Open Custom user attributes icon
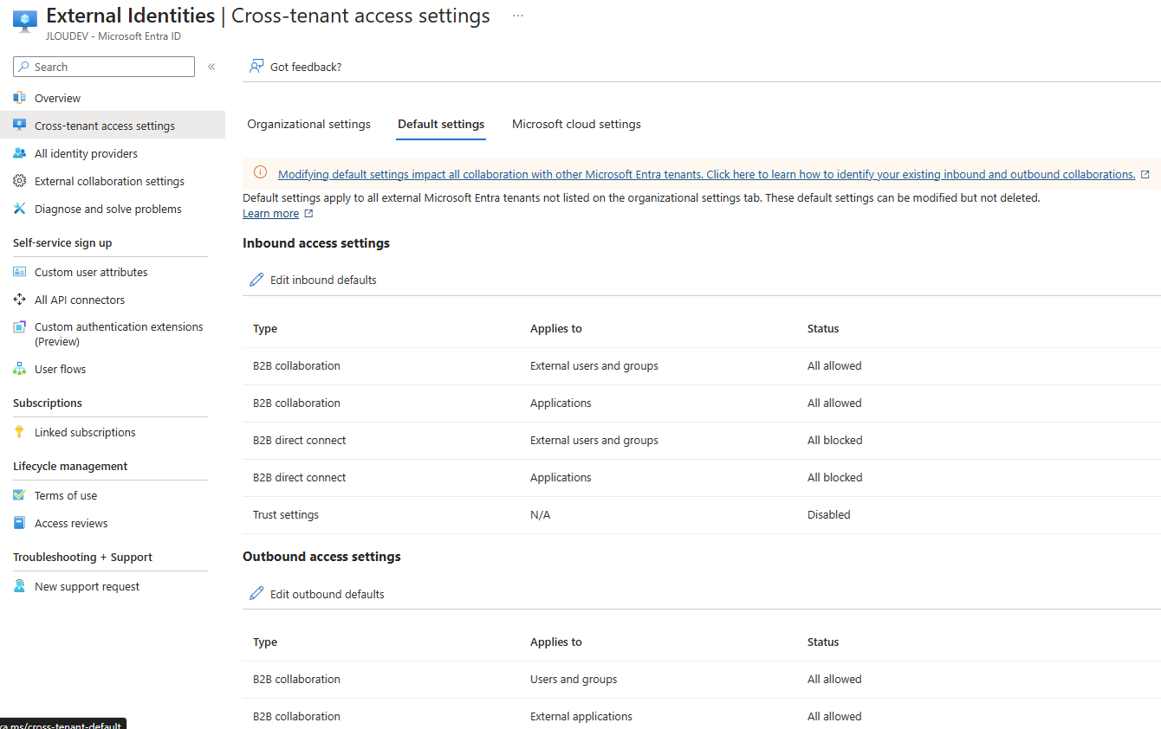The image size is (1161, 729). 19,272
